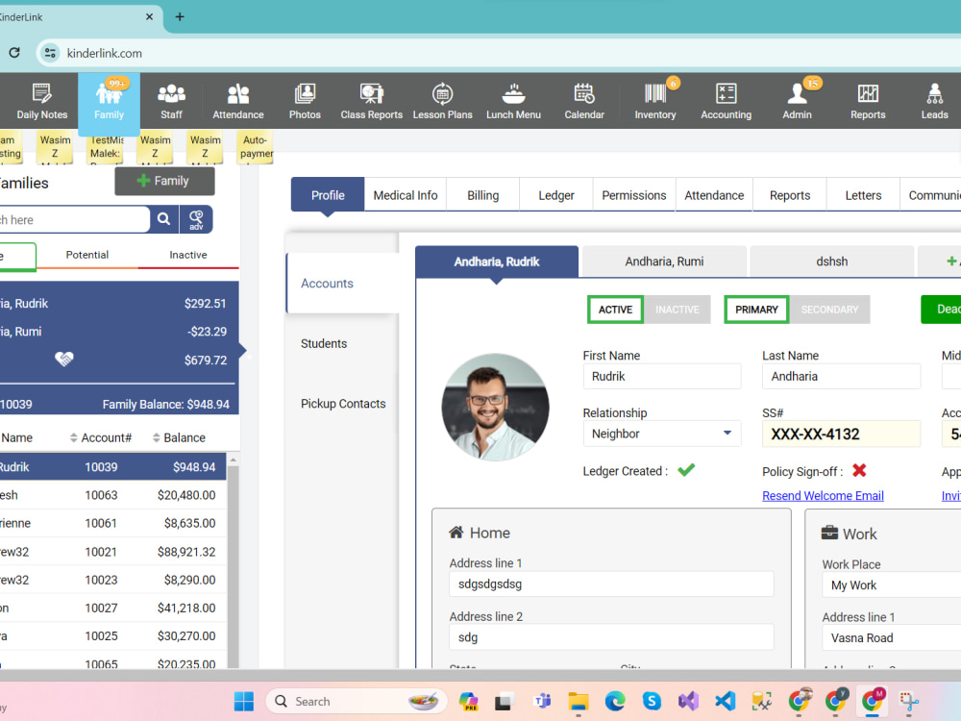This screenshot has height=721, width=961.
Task: Sort family list by Account#
Action: coord(101,437)
